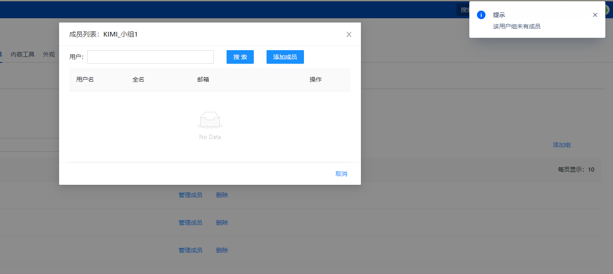Delete the first group with 删除

tap(222, 195)
